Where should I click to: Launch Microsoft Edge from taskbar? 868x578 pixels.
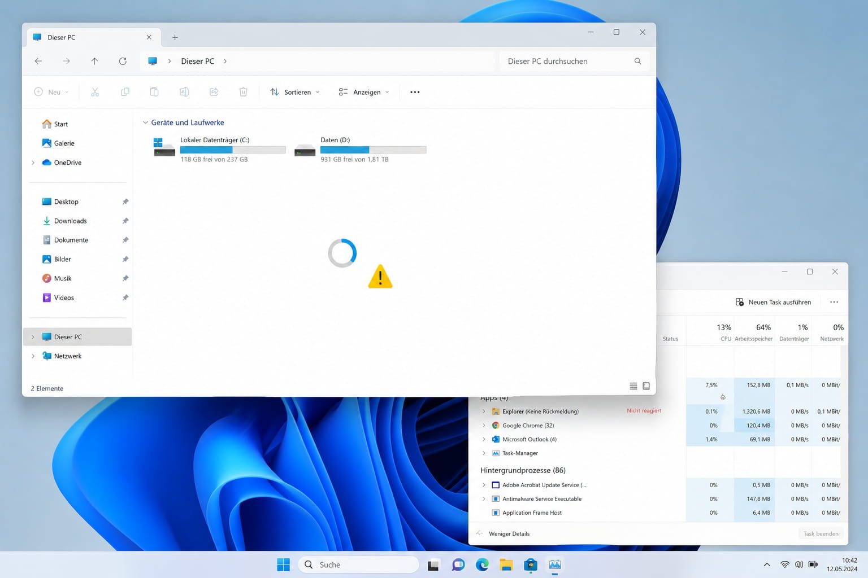[x=482, y=564]
